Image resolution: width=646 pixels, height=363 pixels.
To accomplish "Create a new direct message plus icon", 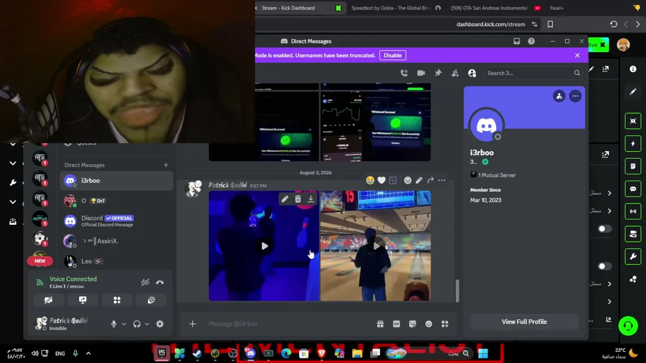I will (166, 165).
